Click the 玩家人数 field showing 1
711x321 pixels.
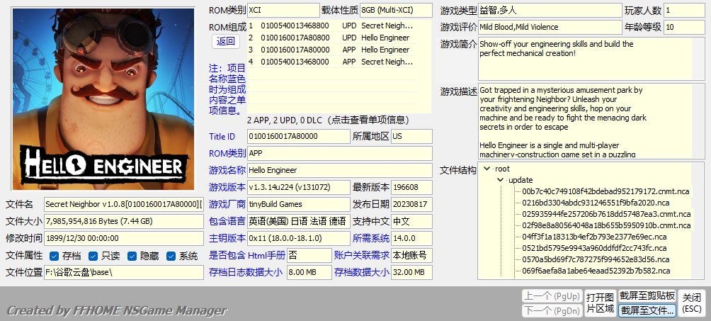[684, 10]
